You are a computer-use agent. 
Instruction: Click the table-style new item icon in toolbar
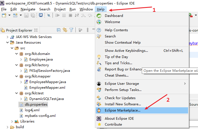(x=16, y=15)
